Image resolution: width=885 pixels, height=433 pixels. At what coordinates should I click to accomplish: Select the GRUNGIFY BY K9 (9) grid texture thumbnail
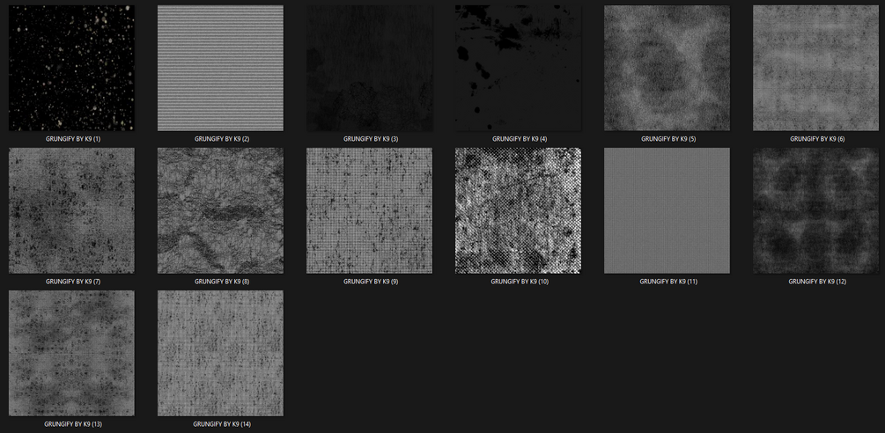click(369, 211)
